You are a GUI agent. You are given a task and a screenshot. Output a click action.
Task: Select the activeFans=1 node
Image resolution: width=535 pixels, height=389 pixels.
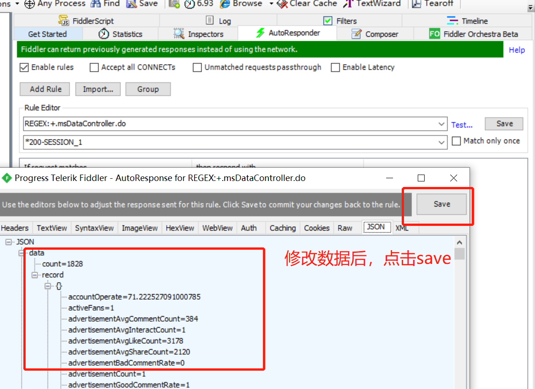(x=91, y=308)
